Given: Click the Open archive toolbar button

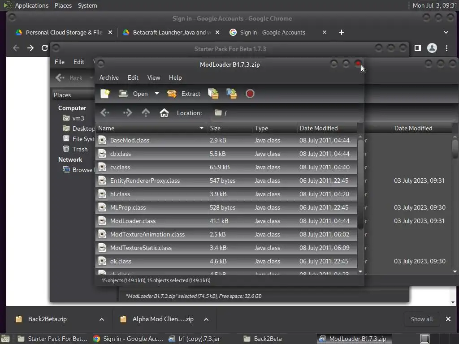Looking at the screenshot, I should pos(134,94).
